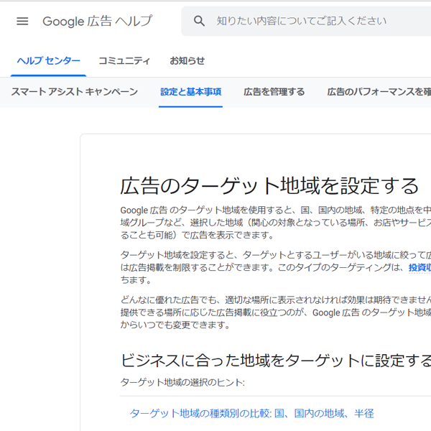This screenshot has height=431, width=431.
Task: Open the 広告のパフォーマンスを確認 section tab
Action: (x=379, y=91)
